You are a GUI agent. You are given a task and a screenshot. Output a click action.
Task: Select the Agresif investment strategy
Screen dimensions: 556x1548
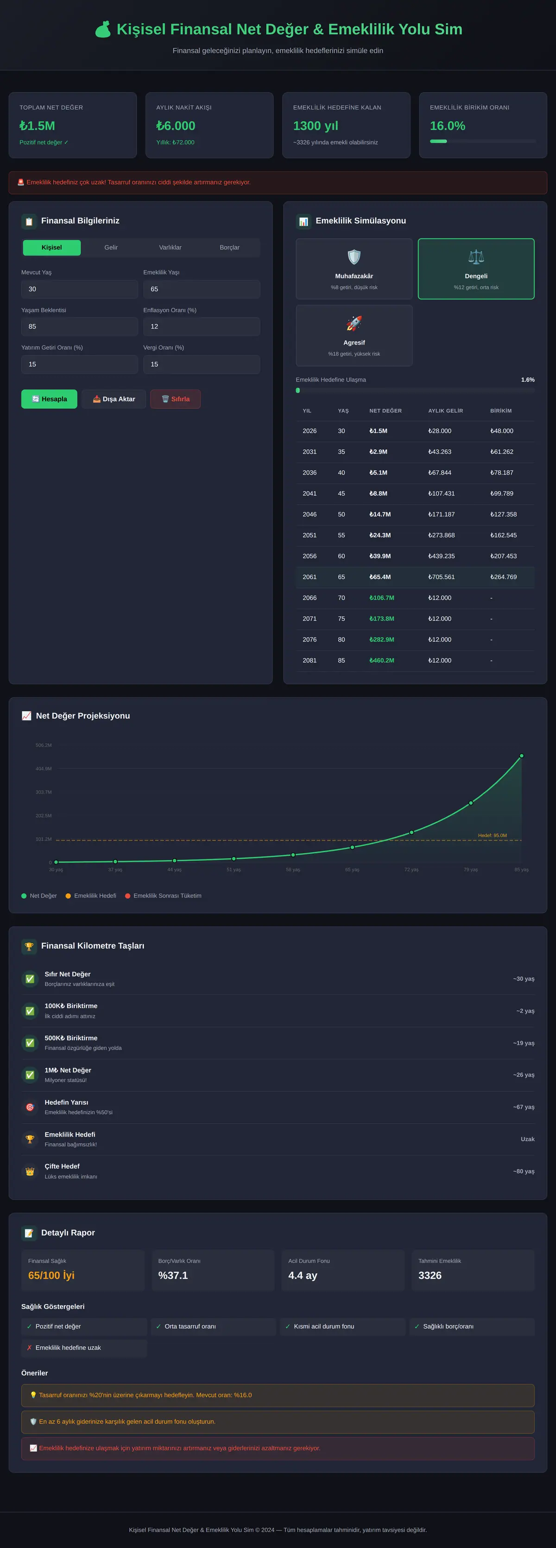tap(354, 335)
